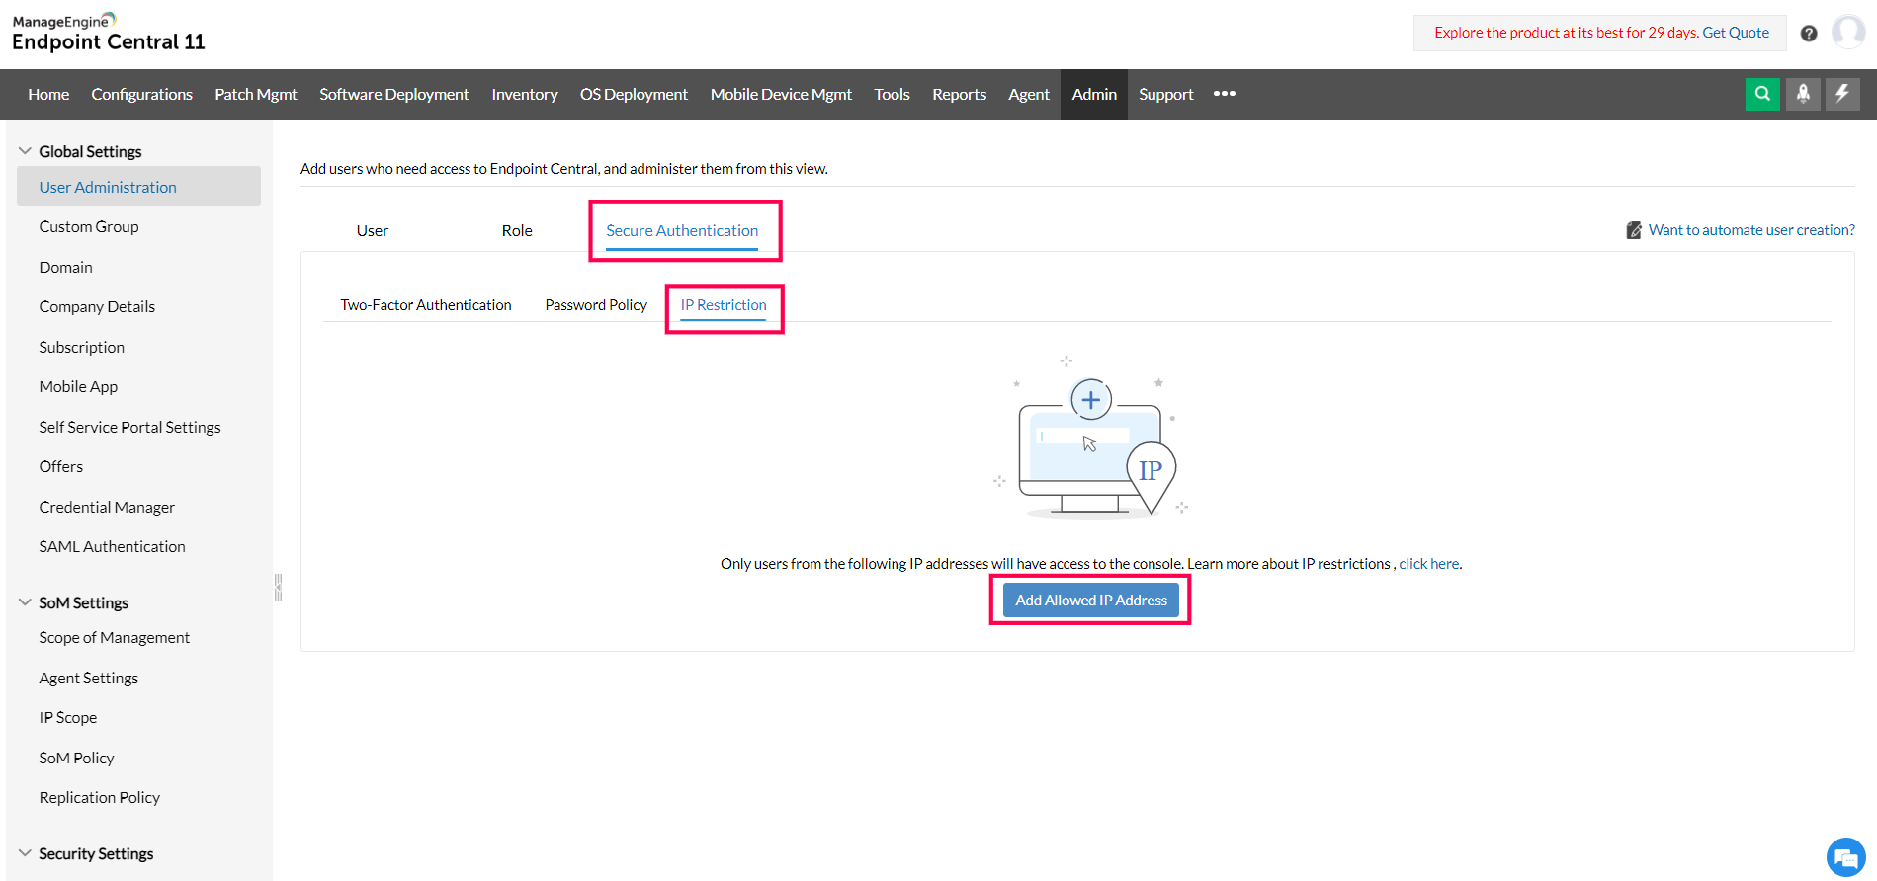The height and width of the screenshot is (881, 1877).
Task: Click the sidebar collapse handle
Action: click(278, 587)
